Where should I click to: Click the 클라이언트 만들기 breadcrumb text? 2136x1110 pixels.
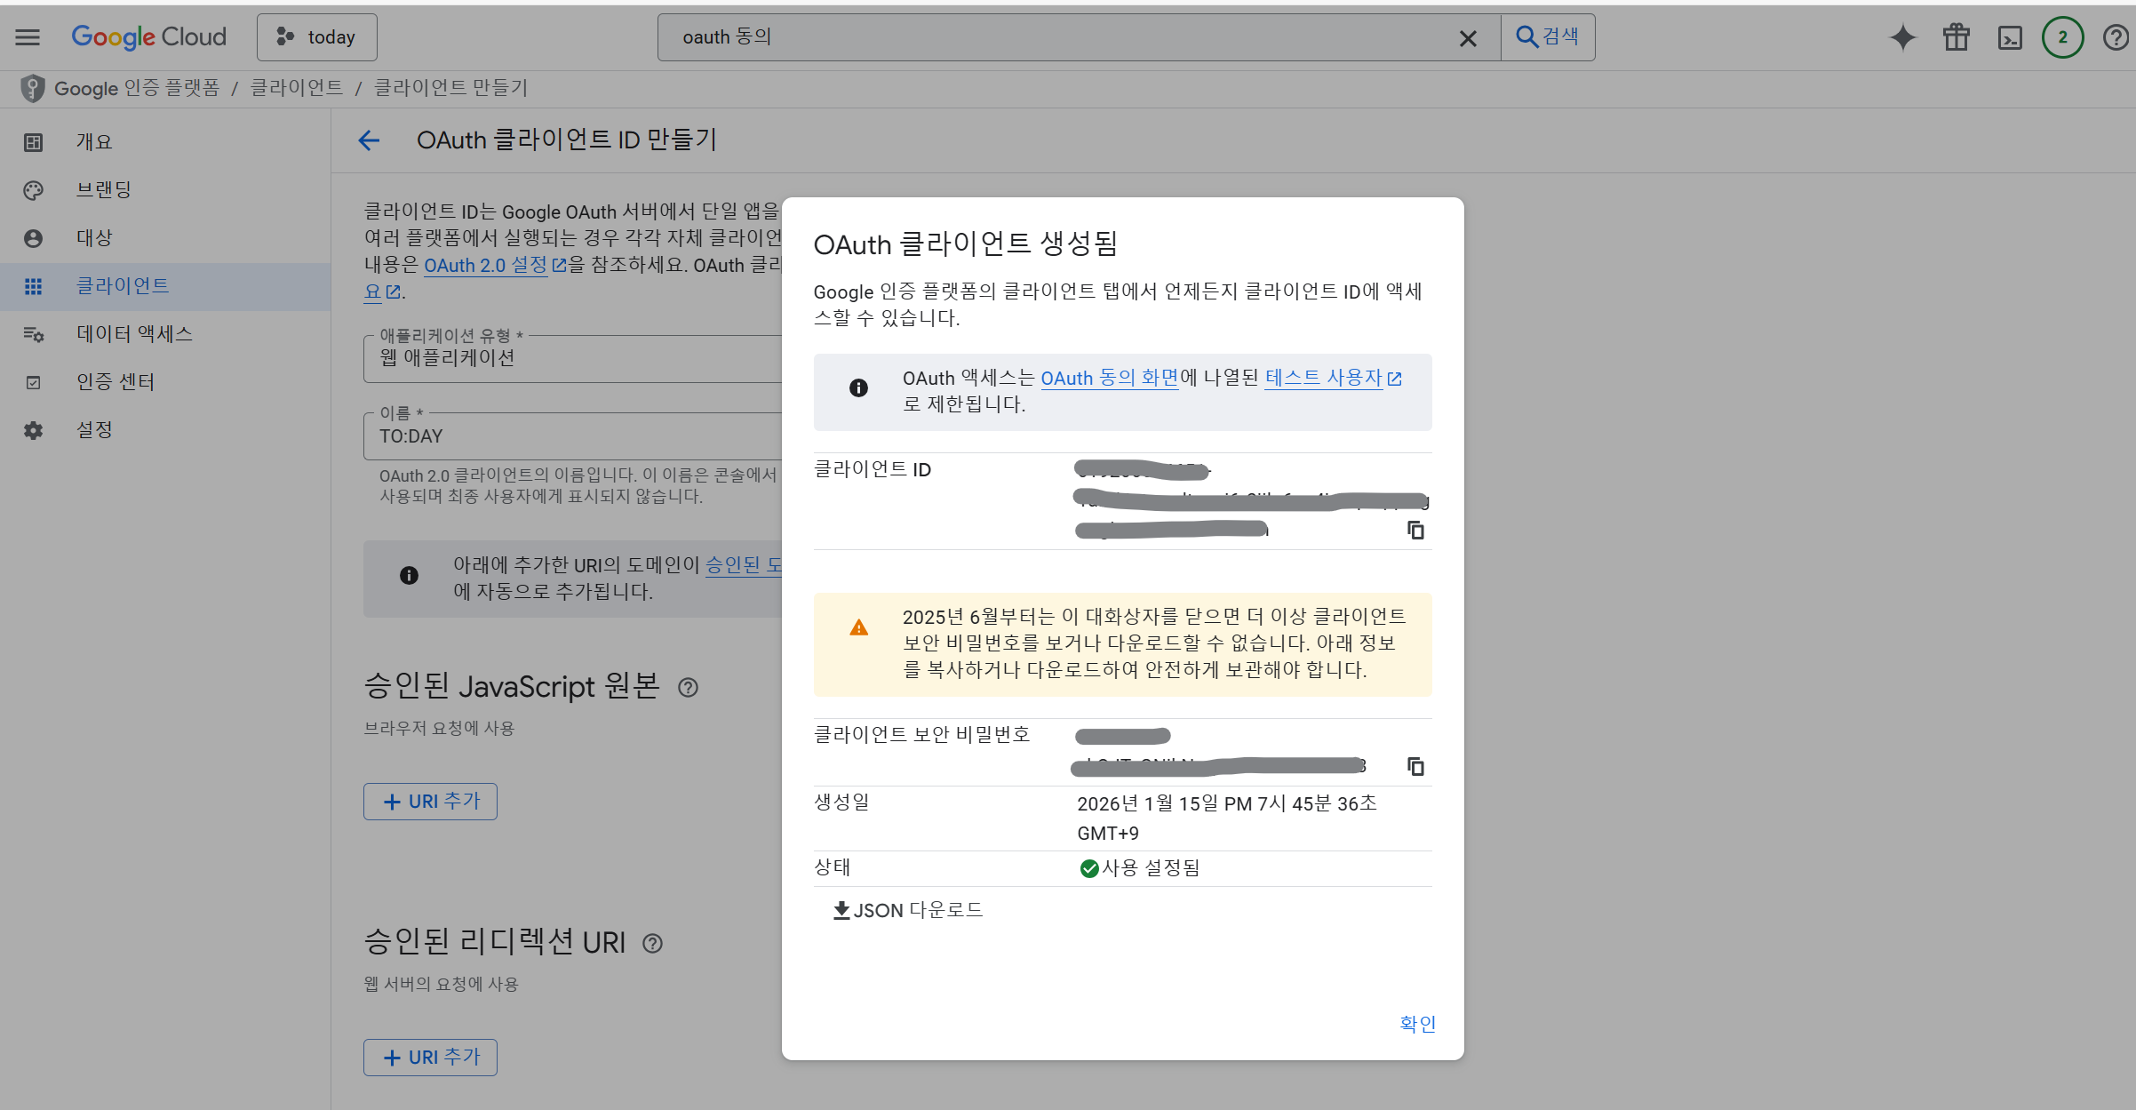point(451,88)
